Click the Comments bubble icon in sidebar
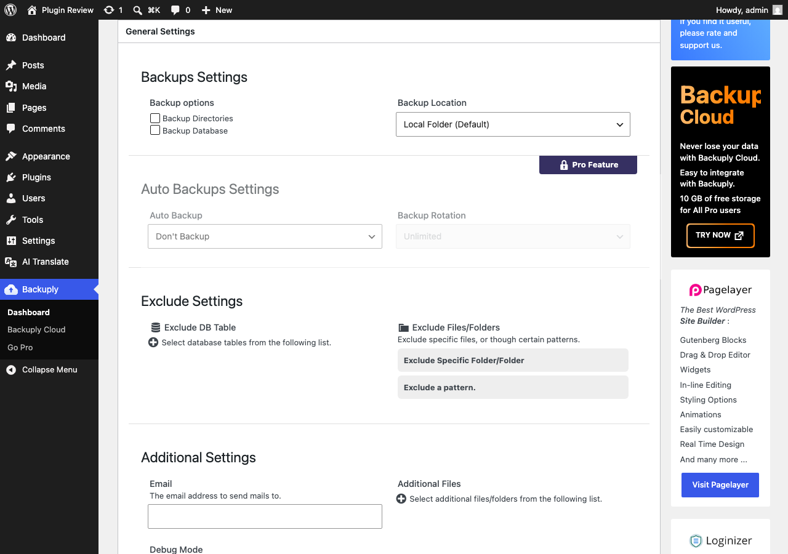The width and height of the screenshot is (788, 554). click(x=11, y=129)
